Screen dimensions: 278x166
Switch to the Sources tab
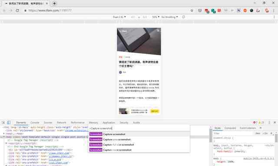(48, 123)
